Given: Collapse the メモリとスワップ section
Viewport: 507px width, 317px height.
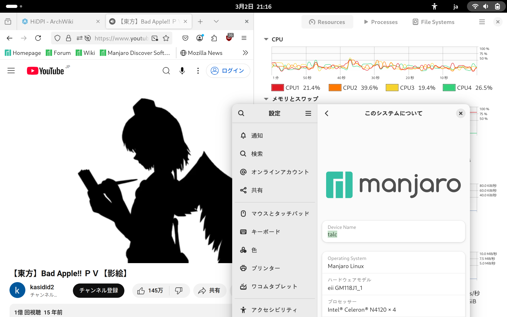Looking at the screenshot, I should click(x=266, y=99).
